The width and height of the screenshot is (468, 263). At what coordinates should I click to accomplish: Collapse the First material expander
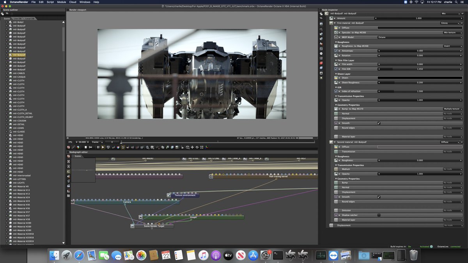coord(335,23)
